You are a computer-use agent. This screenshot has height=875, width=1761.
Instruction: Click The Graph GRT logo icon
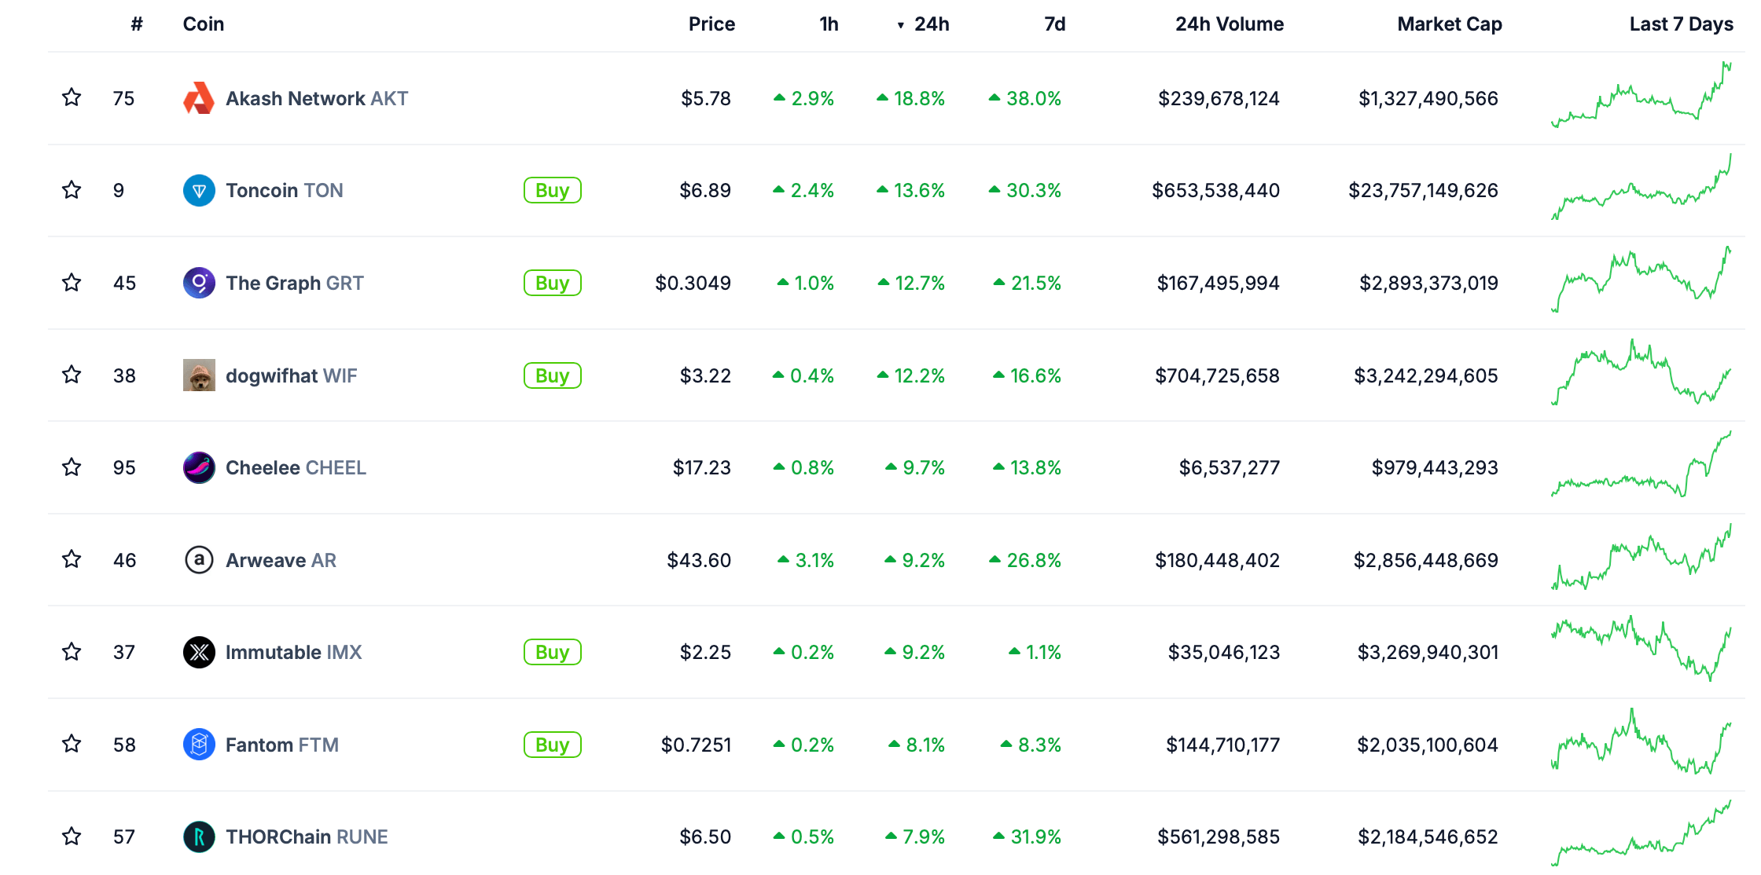(x=199, y=283)
